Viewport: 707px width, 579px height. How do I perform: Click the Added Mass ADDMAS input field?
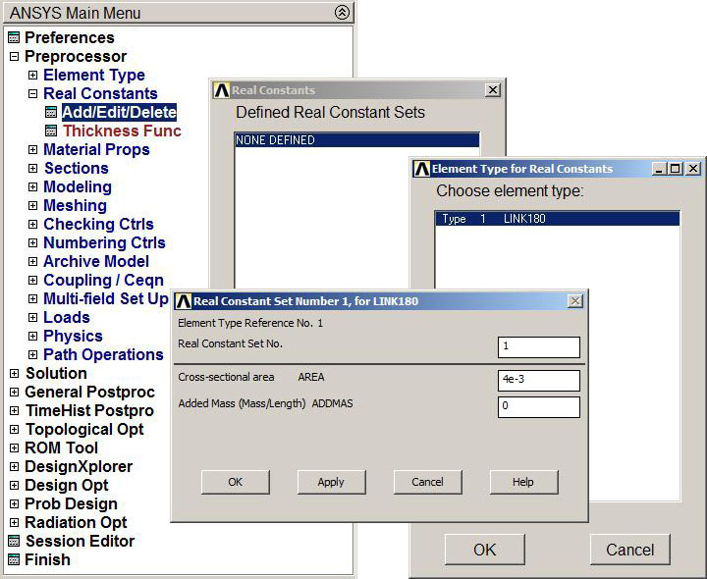tap(538, 406)
